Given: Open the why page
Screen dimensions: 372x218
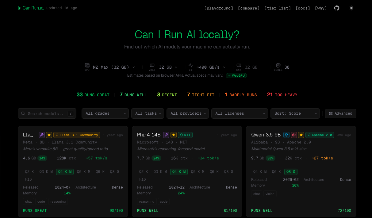Looking at the screenshot, I should 321,8.
